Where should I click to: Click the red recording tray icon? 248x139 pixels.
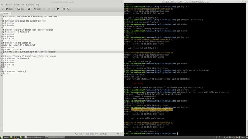click(237, 137)
